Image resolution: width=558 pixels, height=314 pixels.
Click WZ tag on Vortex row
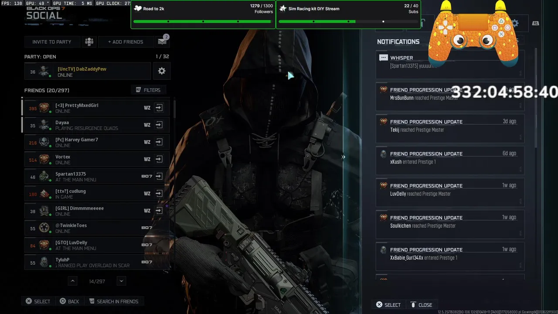[x=147, y=159]
